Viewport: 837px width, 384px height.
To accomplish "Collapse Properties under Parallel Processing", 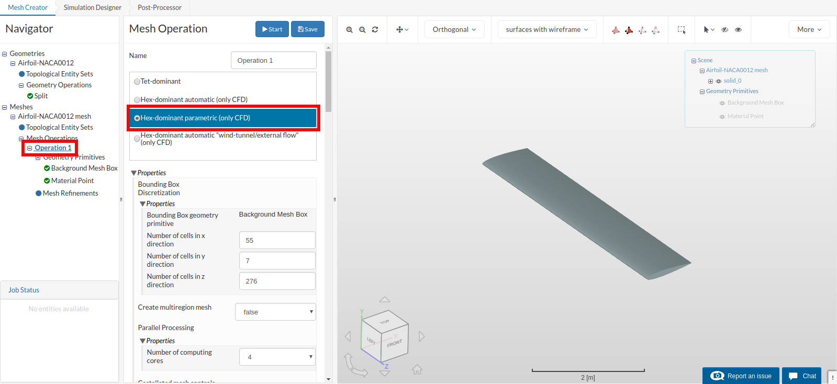I will 142,341.
